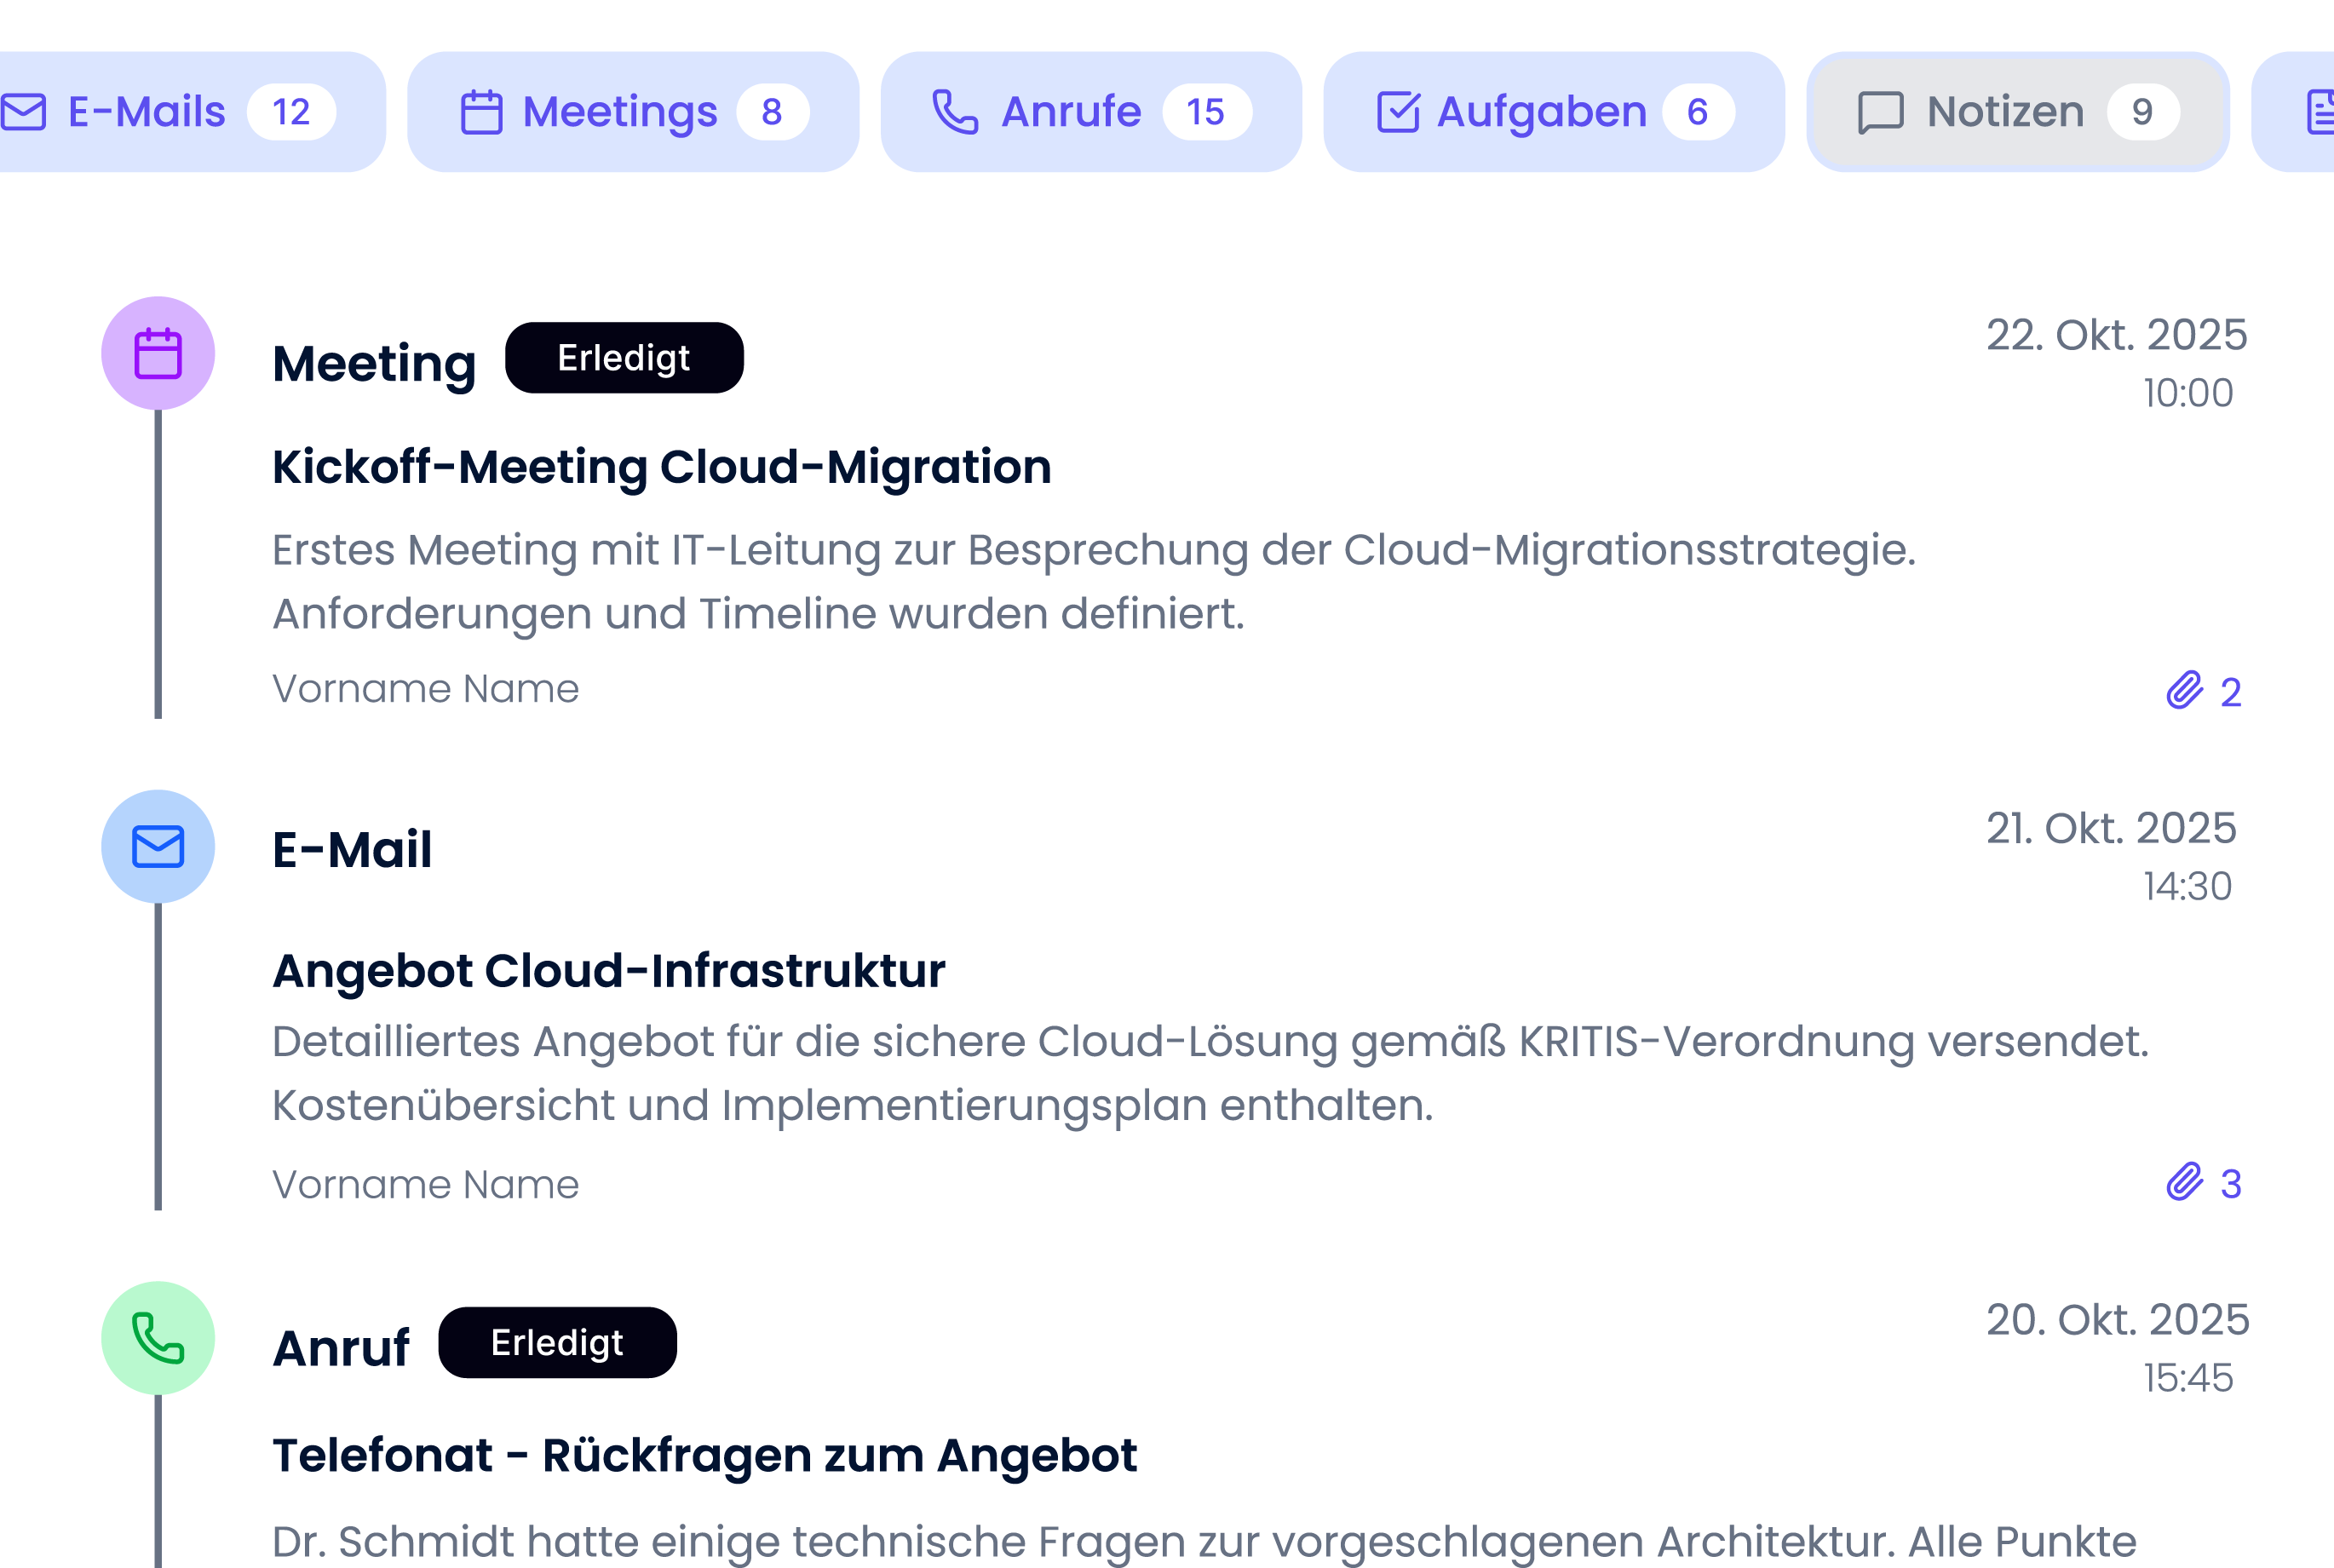Open Kickoff-Meeting Cloud-Migration entry title
Viewport: 2334px width, 1568px height.
661,467
